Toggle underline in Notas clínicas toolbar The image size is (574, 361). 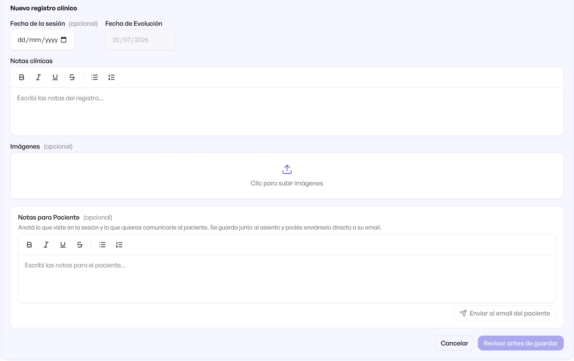[x=55, y=77]
